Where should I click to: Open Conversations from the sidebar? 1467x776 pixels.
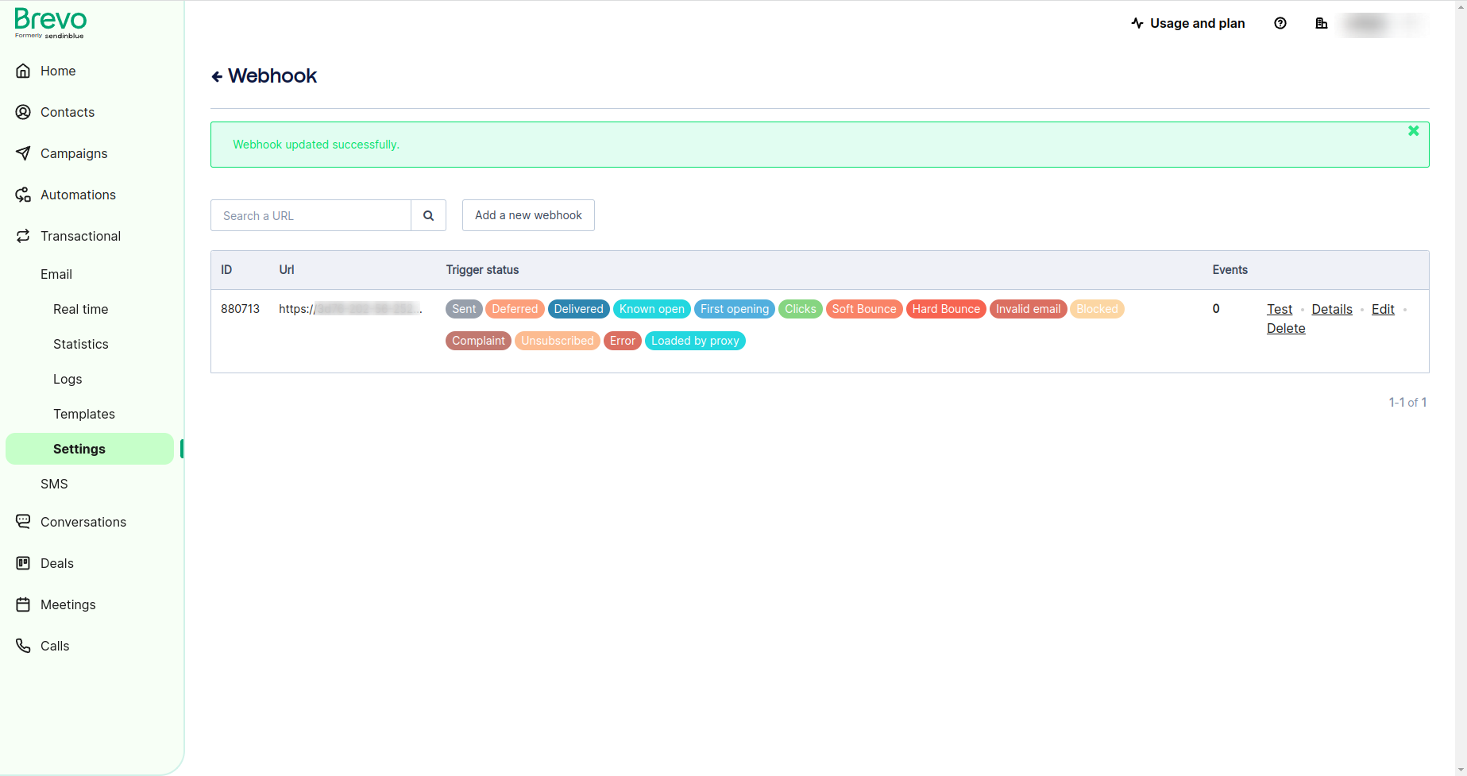83,522
